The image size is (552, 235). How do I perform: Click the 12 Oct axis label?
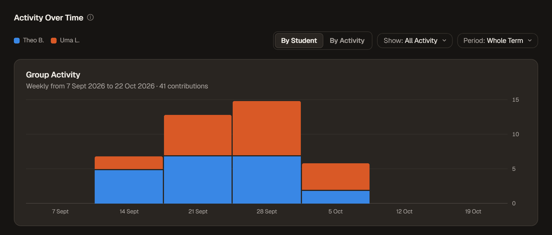(404, 211)
